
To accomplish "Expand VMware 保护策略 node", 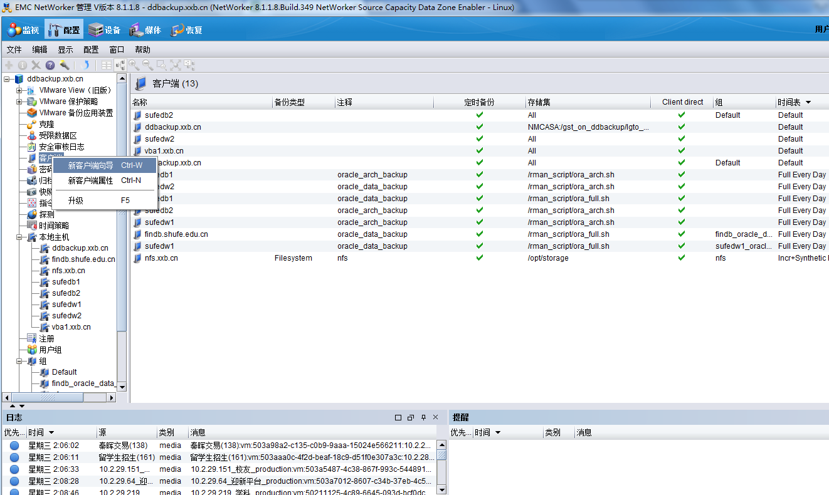I will pos(19,102).
